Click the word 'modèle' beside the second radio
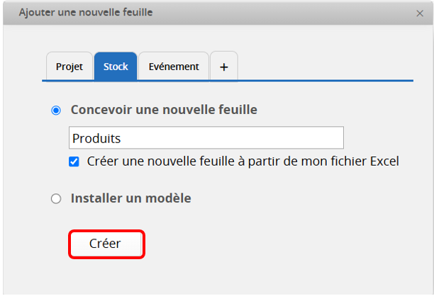 168,198
